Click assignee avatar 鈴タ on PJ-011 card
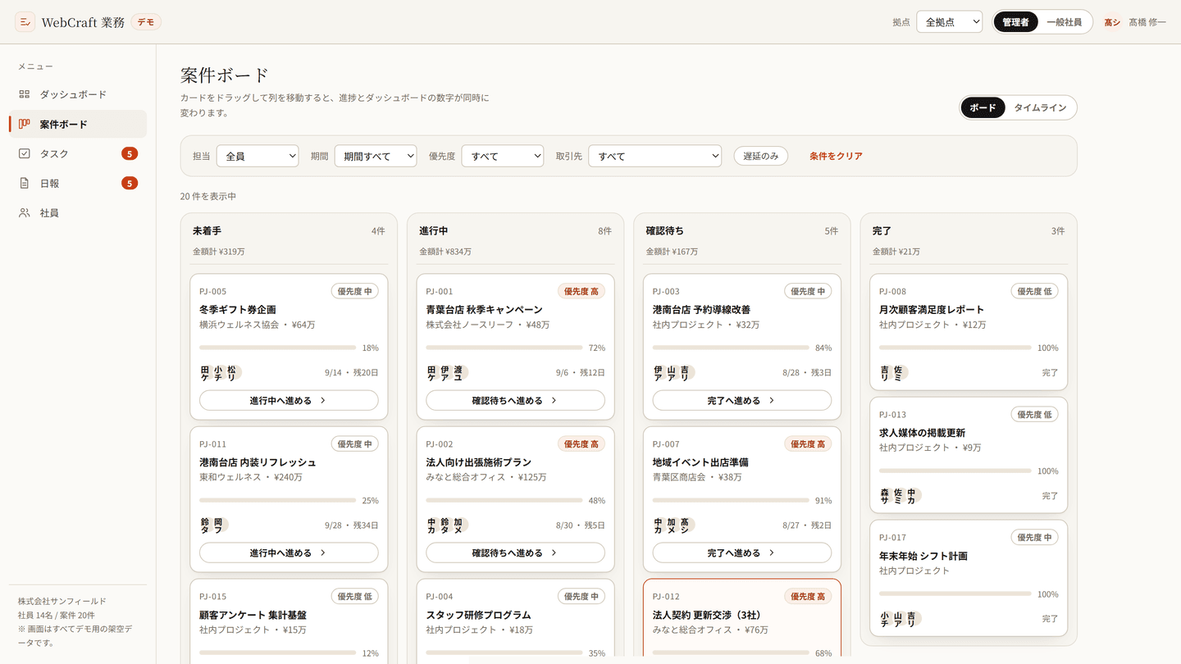Image resolution: width=1181 pixels, height=664 pixels. pos(206,525)
